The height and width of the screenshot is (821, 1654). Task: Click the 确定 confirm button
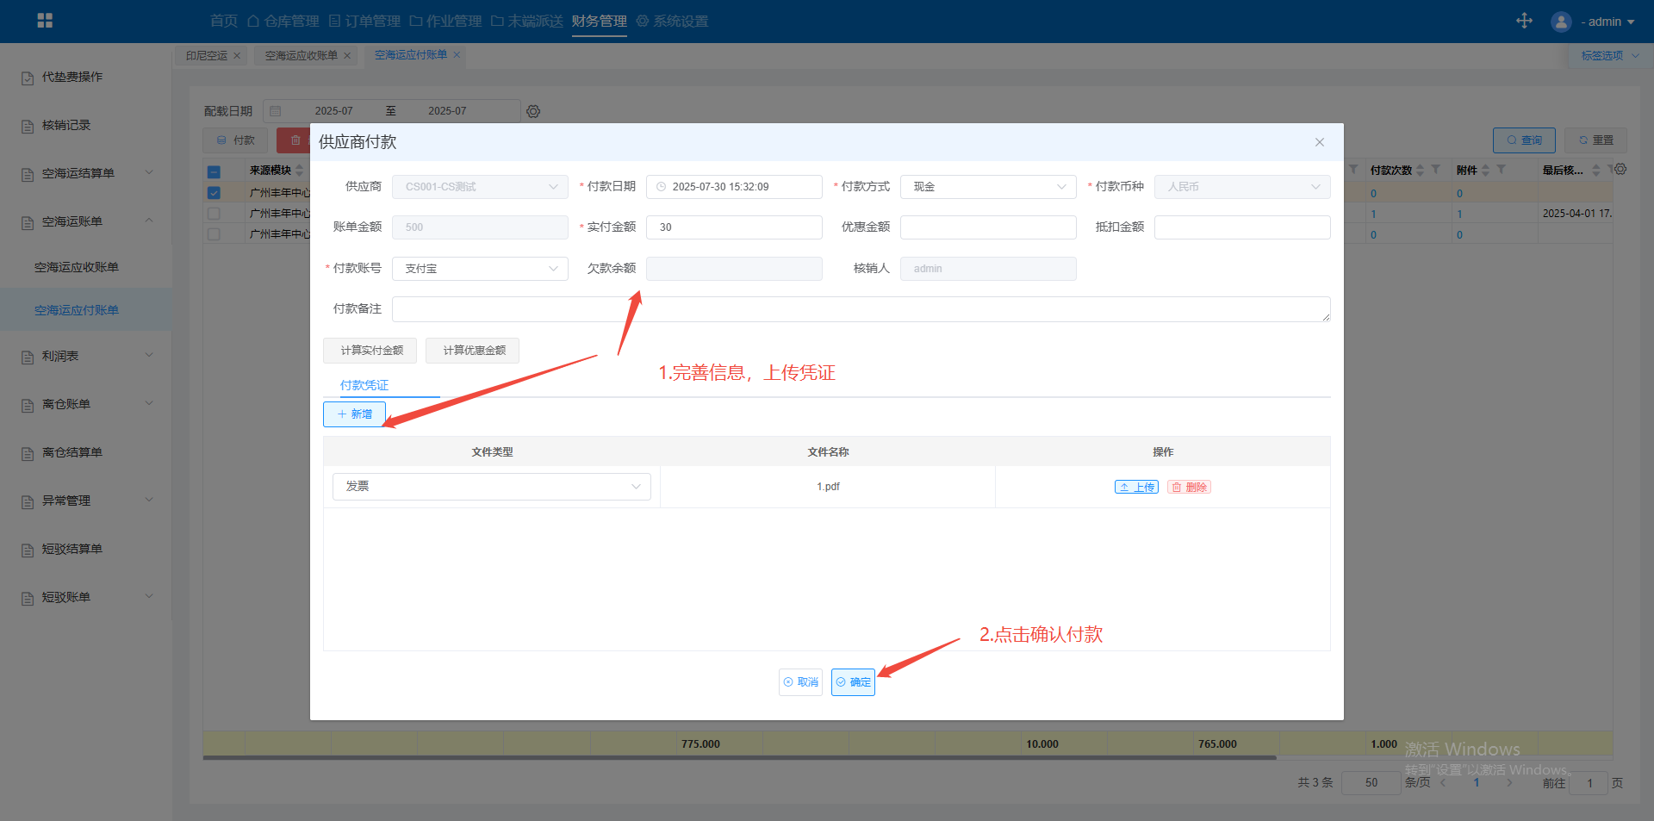click(853, 681)
